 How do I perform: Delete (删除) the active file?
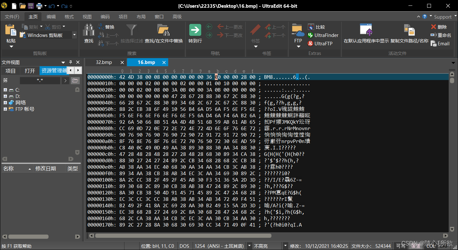click(439, 27)
